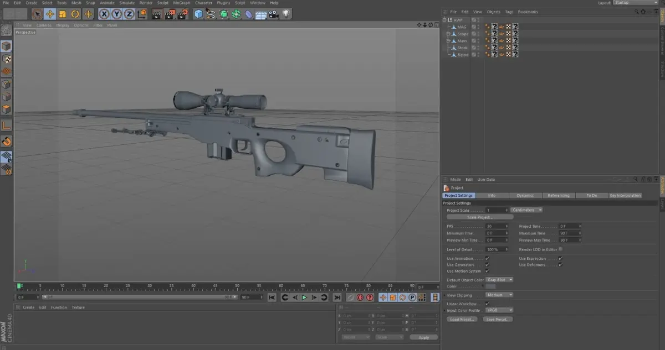This screenshot has height=350, width=665.
Task: Toggle Use Deformers checkbox
Action: 560,264
